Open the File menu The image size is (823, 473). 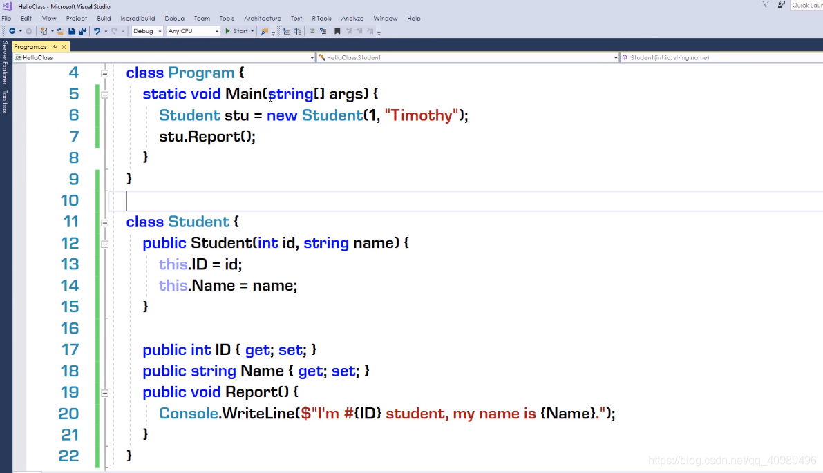point(6,19)
